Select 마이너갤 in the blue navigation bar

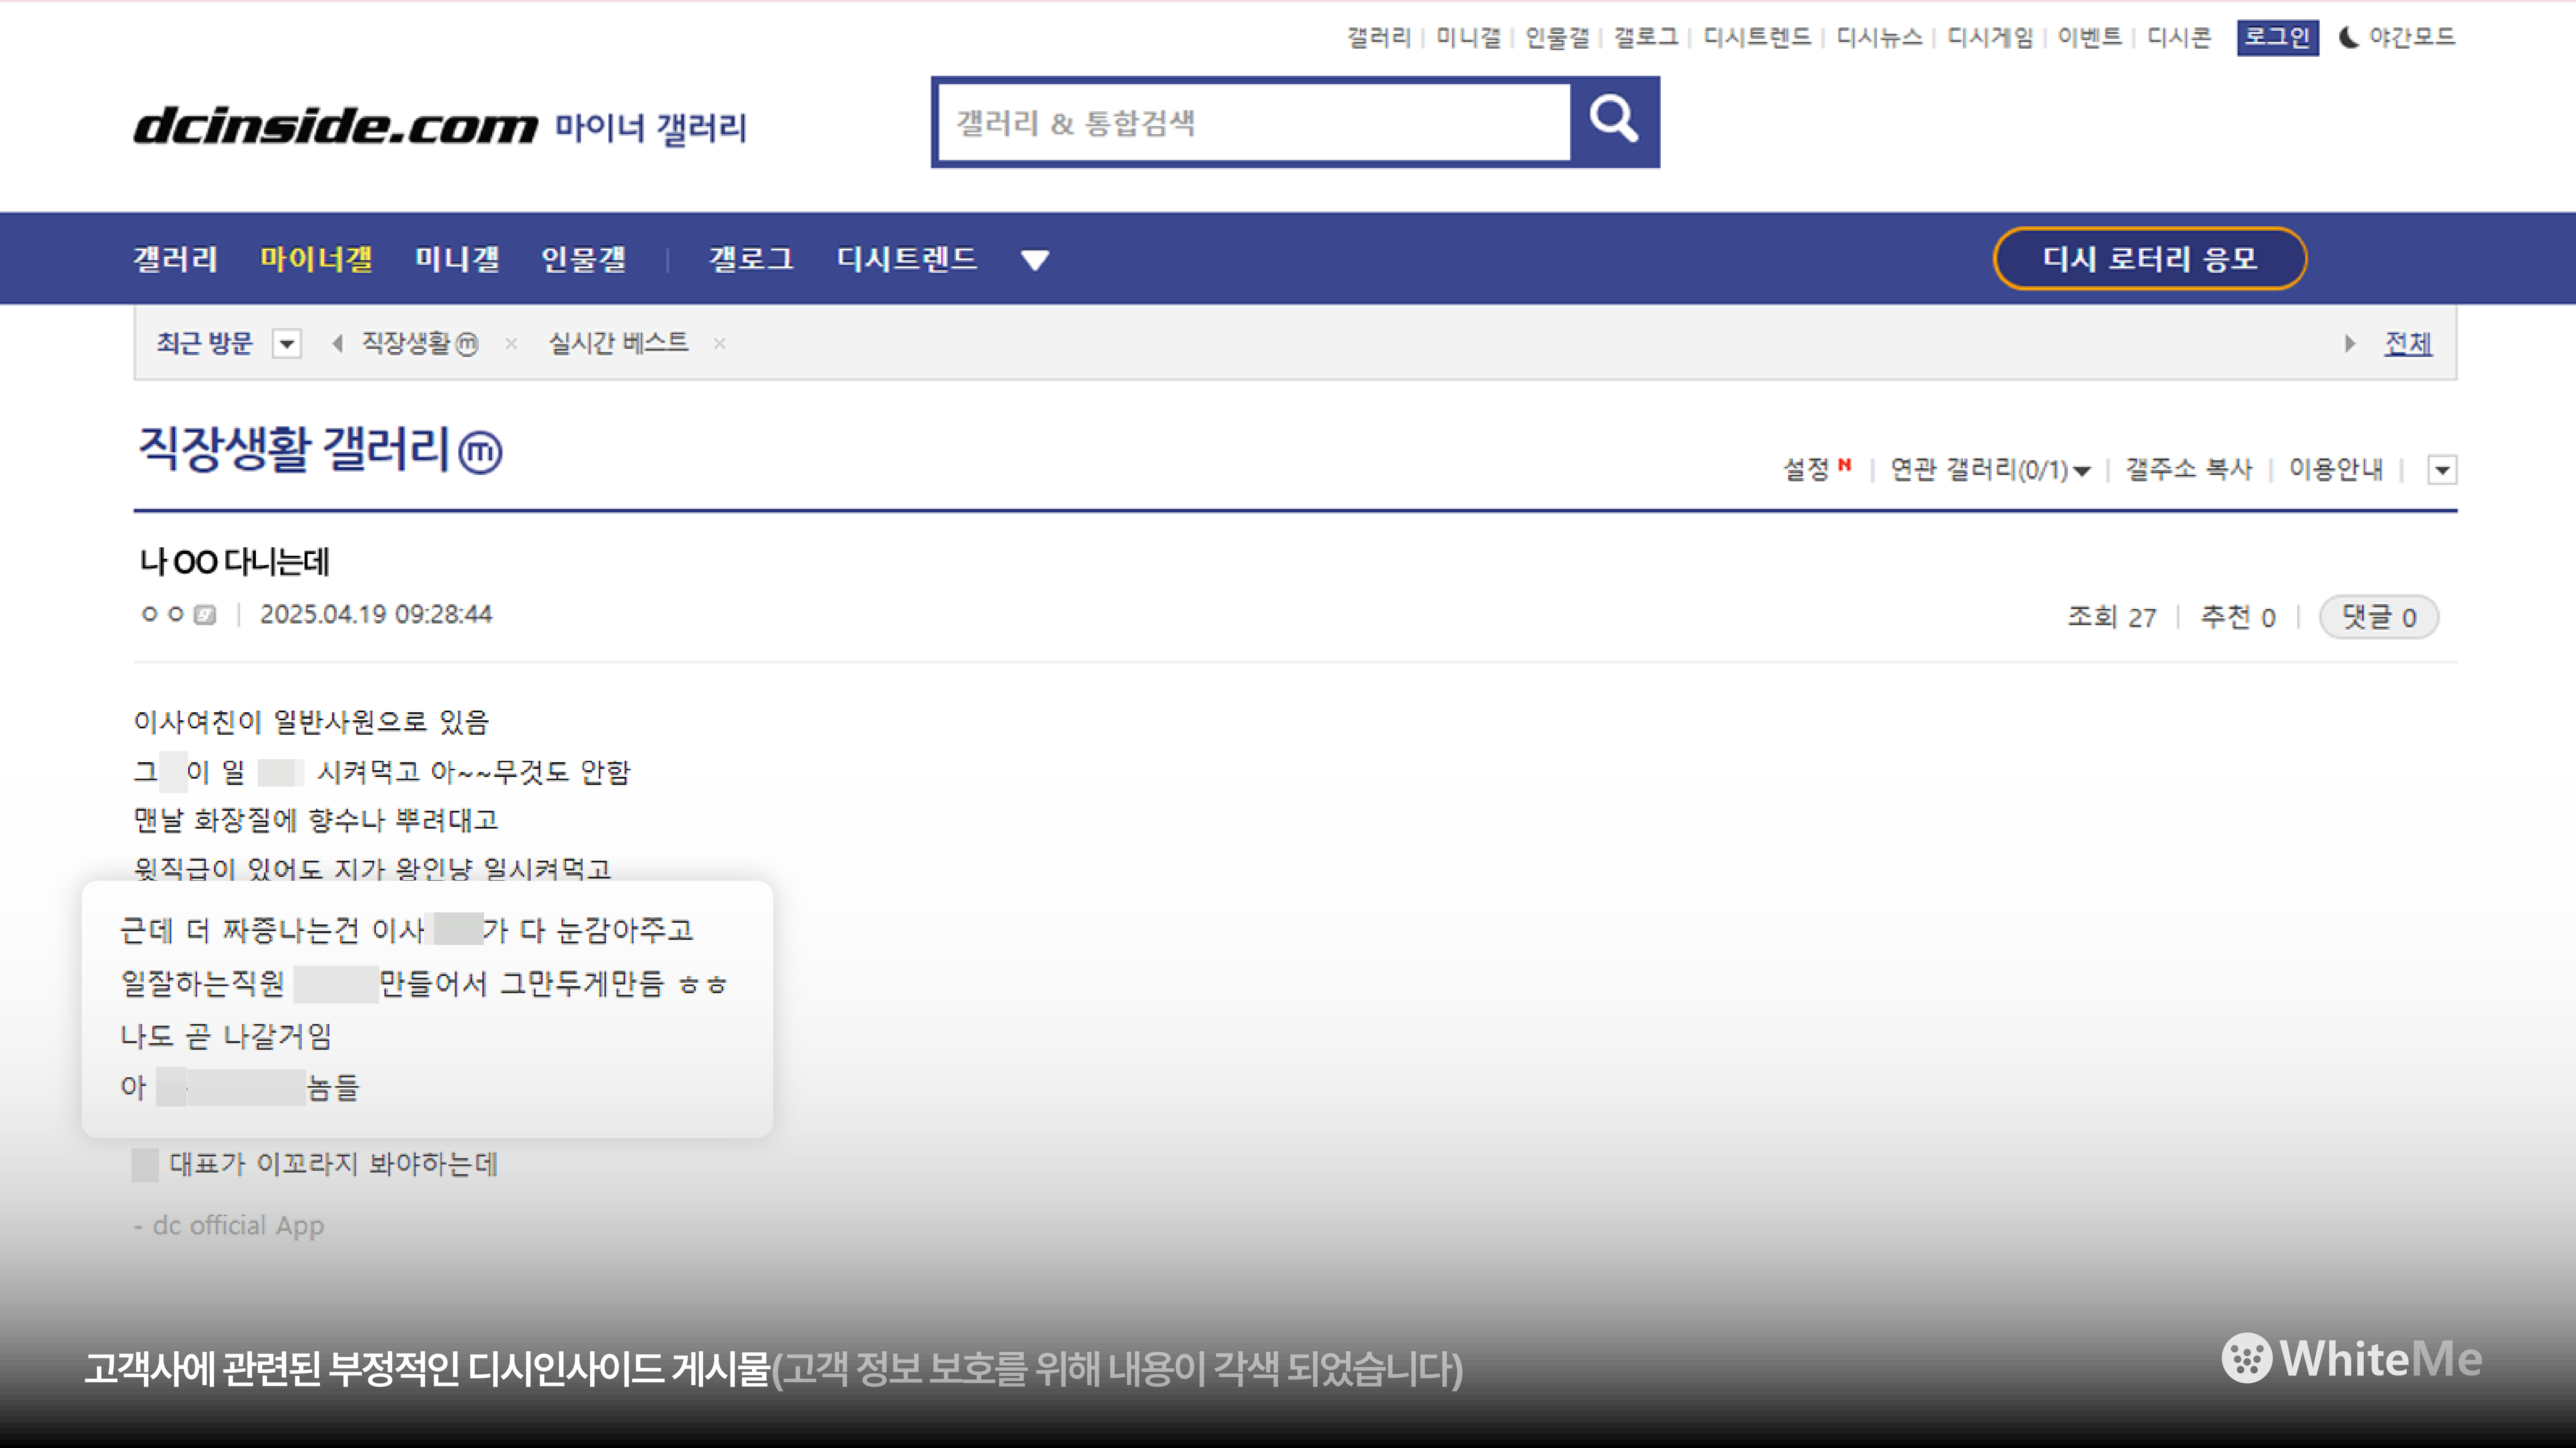(x=316, y=260)
